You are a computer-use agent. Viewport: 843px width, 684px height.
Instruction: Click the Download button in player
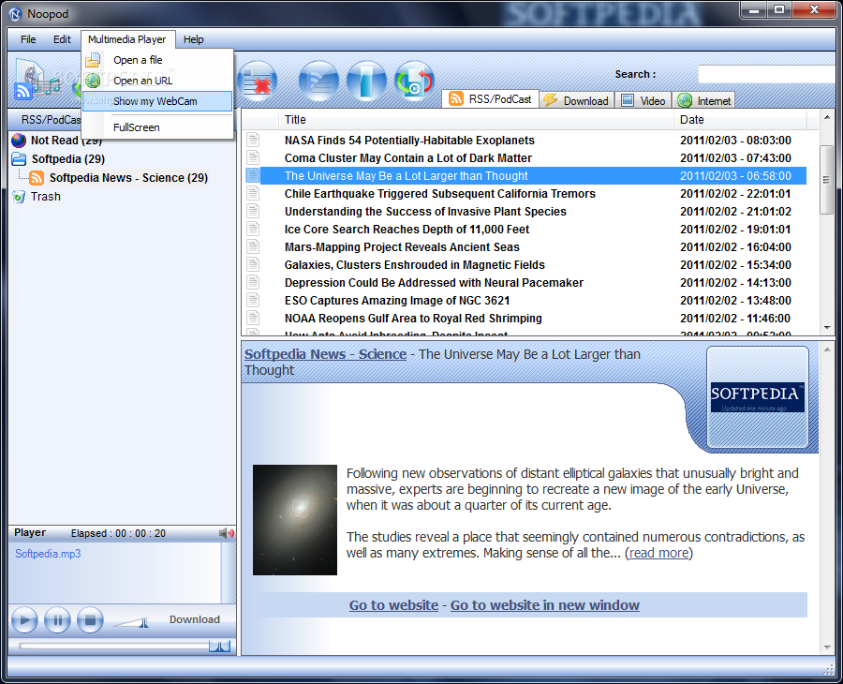(x=195, y=619)
